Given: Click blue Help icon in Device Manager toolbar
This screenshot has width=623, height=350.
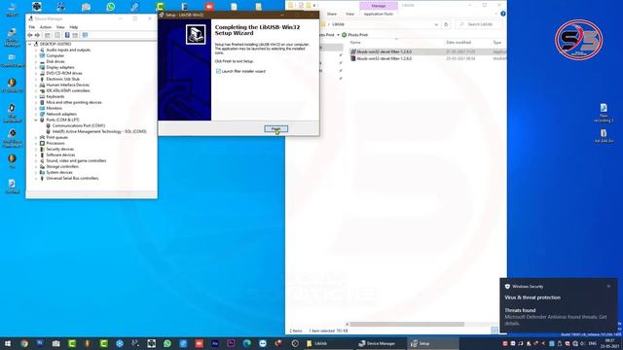Looking at the screenshot, I should pyautogui.click(x=67, y=35).
